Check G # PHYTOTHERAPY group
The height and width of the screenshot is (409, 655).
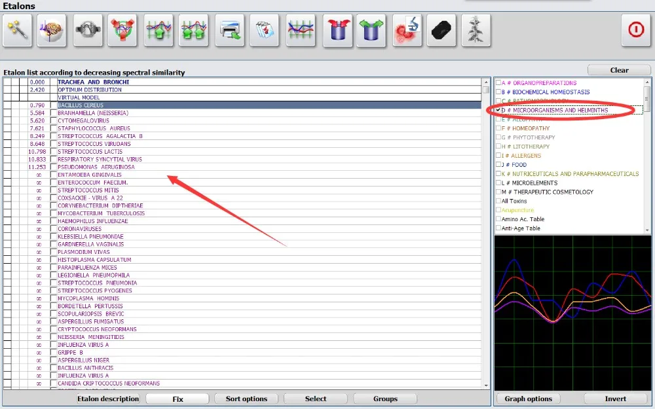tap(498, 137)
